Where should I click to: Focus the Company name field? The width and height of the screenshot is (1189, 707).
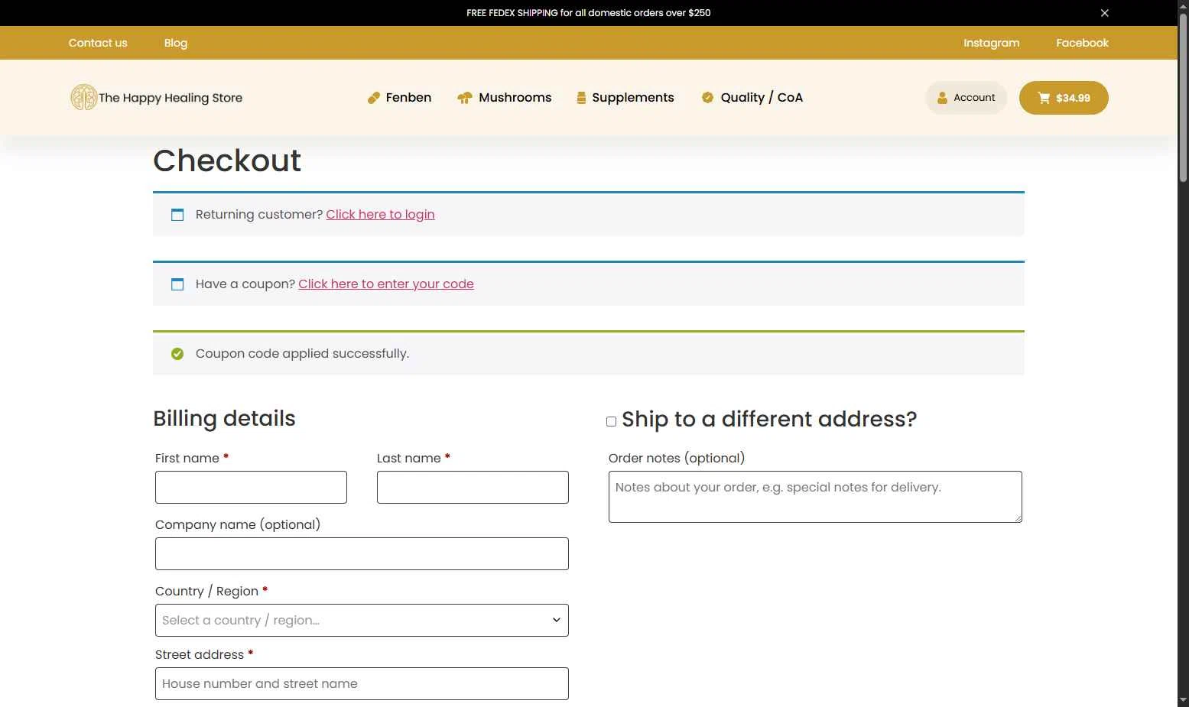click(x=362, y=553)
